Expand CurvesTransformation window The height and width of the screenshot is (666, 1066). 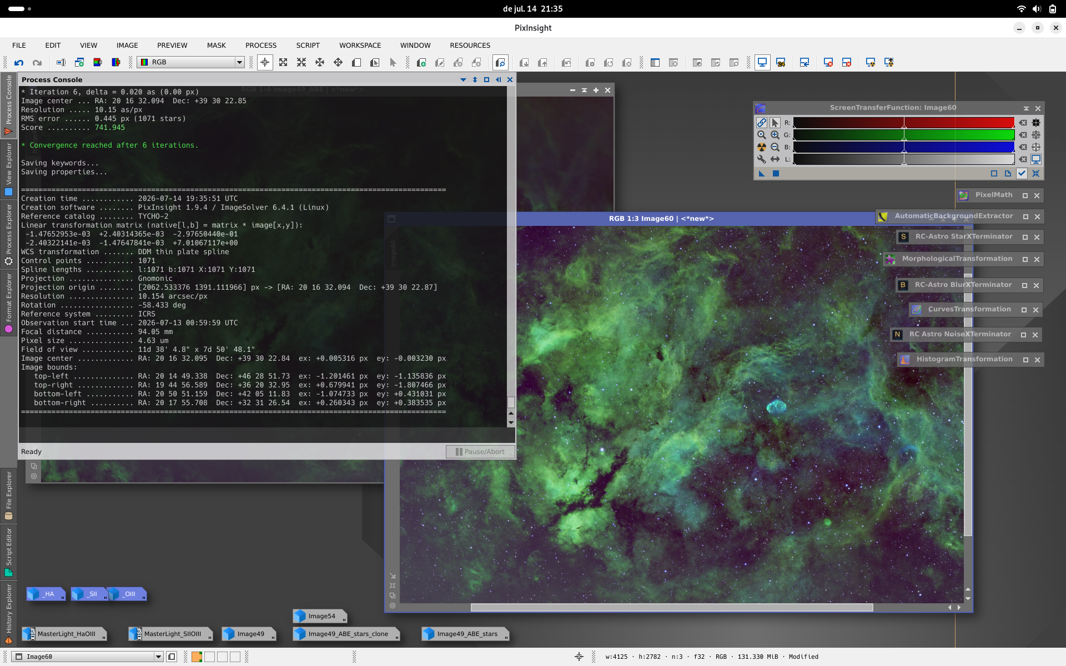point(1024,310)
